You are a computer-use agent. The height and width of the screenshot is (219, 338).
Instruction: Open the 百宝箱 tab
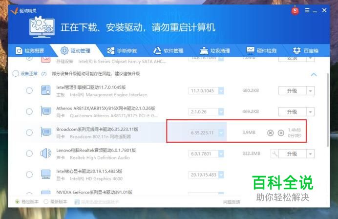point(306,51)
